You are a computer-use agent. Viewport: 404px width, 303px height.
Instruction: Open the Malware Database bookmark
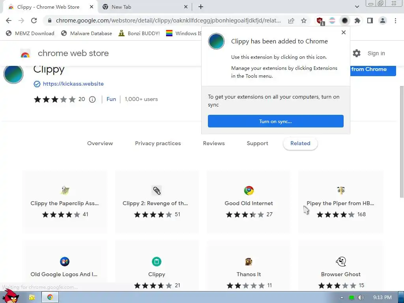click(86, 34)
